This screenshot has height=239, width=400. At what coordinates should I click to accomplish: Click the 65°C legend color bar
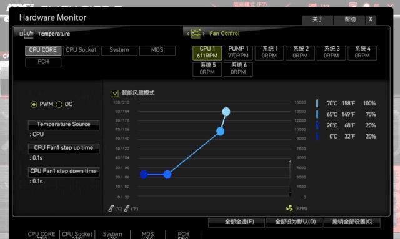coord(317,114)
